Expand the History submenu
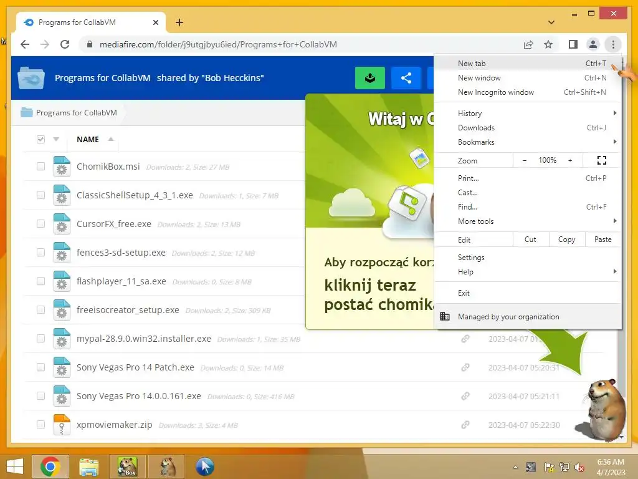 tap(528, 114)
